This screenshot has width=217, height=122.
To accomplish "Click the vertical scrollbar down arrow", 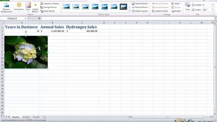I will point(215,114).
